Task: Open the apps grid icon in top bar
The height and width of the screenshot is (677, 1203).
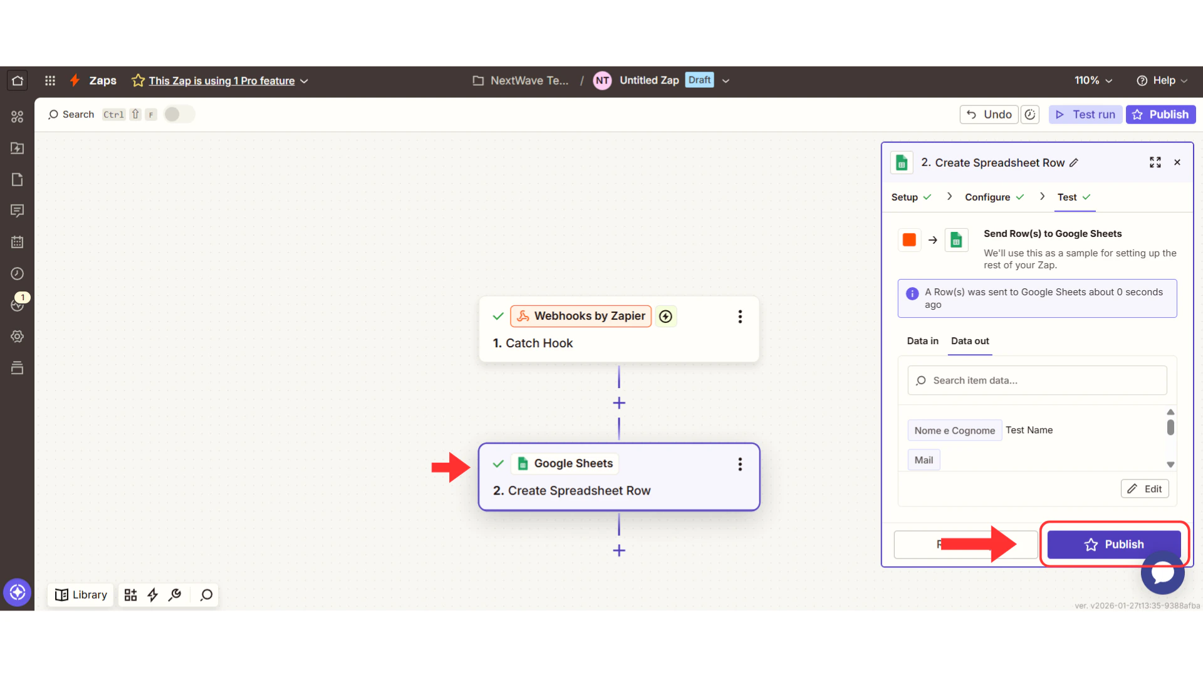Action: 50,80
